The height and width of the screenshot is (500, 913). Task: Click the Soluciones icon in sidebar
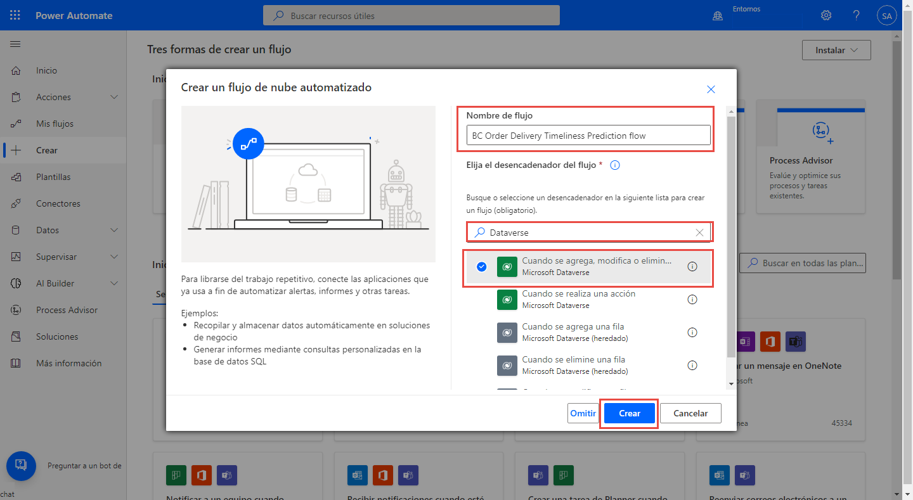point(16,337)
